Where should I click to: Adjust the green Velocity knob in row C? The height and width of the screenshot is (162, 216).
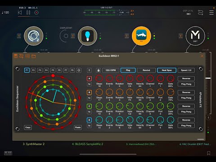[x=140, y=106]
